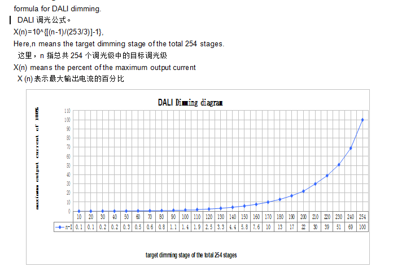Click the stage header cell 130

pos(221,217)
